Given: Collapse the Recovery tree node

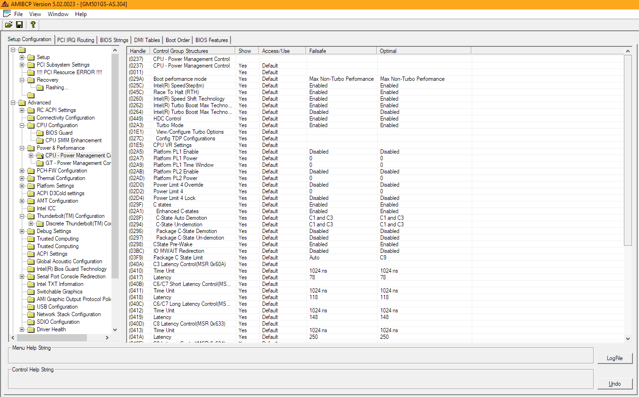Looking at the screenshot, I should (22, 80).
